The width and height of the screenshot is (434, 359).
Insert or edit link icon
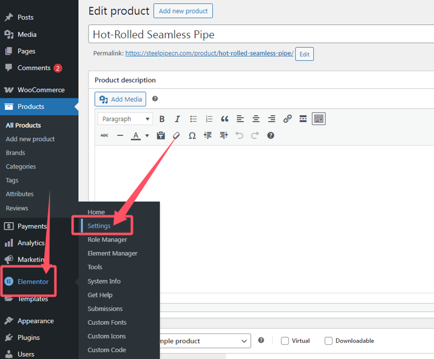pos(287,119)
